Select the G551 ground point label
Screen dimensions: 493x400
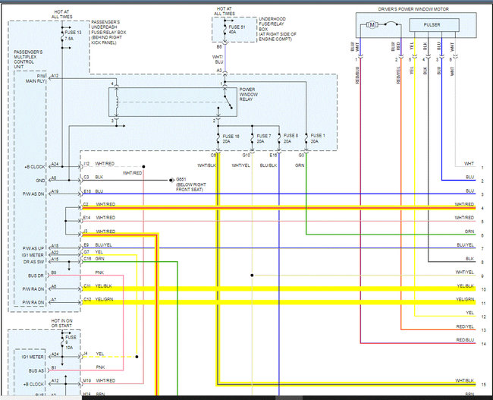[191, 184]
